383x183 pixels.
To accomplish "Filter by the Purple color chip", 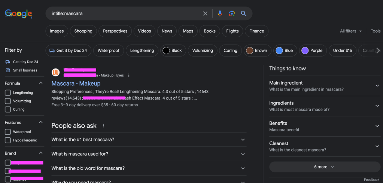I will (x=312, y=51).
